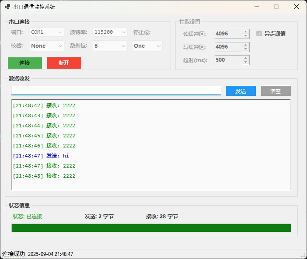Expand the 数据位 8 dropdown
The width and height of the screenshot is (307, 259).
pyautogui.click(x=110, y=45)
